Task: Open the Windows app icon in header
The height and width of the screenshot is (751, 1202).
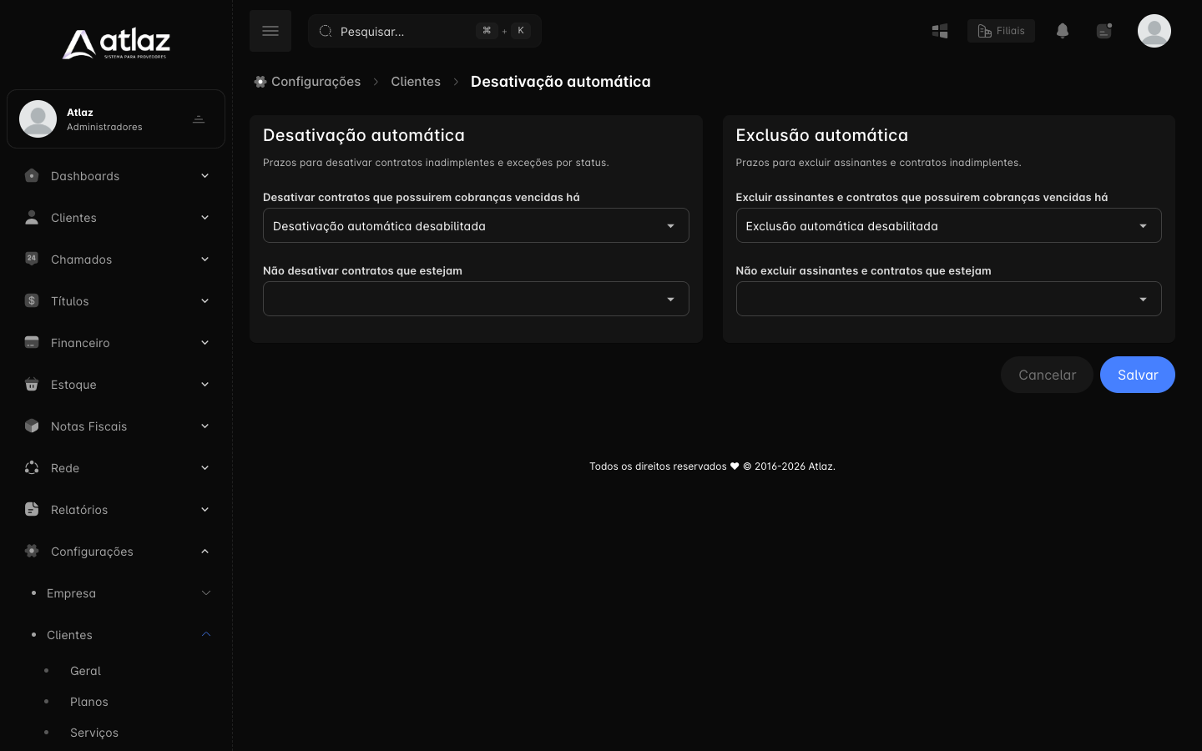Action: coord(940,31)
